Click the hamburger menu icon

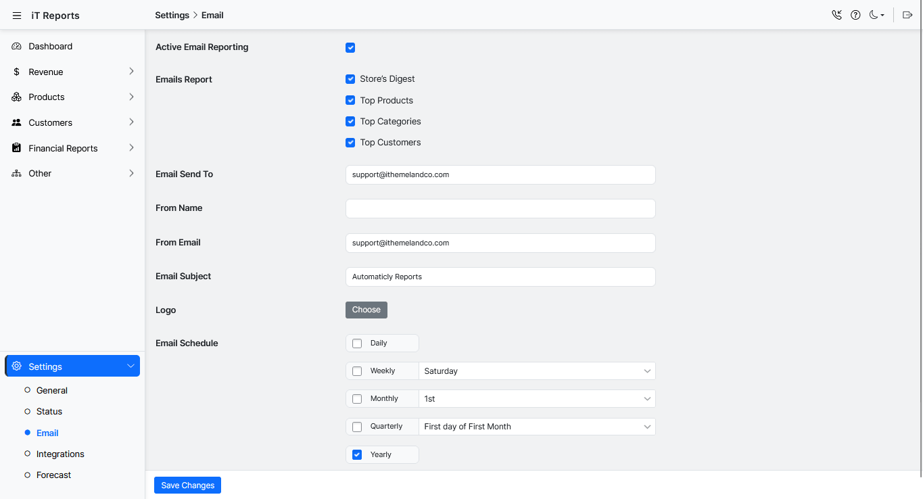[17, 16]
